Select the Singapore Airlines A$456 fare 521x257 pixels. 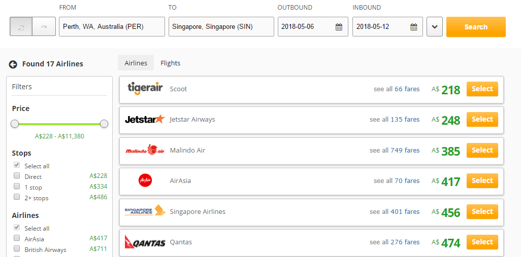(x=482, y=211)
